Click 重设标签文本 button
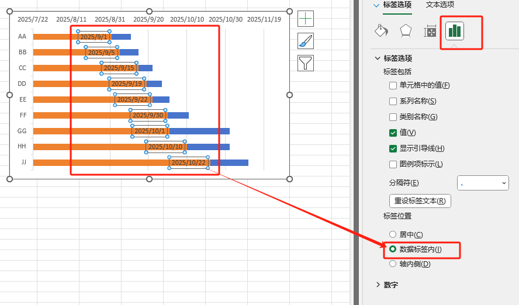The image size is (519, 305). pos(420,201)
